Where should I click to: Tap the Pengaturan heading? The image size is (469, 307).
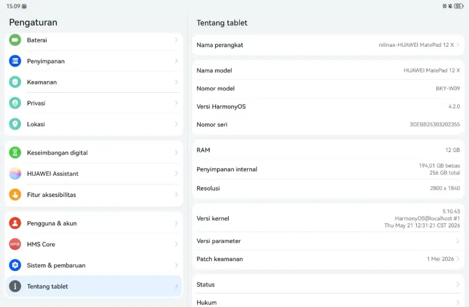(x=33, y=22)
